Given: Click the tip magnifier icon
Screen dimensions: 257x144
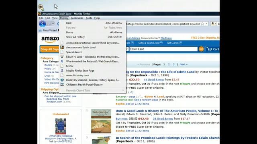Looking at the screenshot, I should pyautogui.click(x=41, y=7).
